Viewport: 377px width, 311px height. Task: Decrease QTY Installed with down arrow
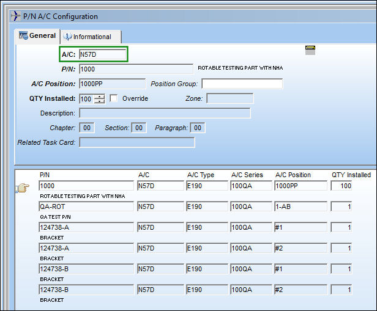pos(100,101)
